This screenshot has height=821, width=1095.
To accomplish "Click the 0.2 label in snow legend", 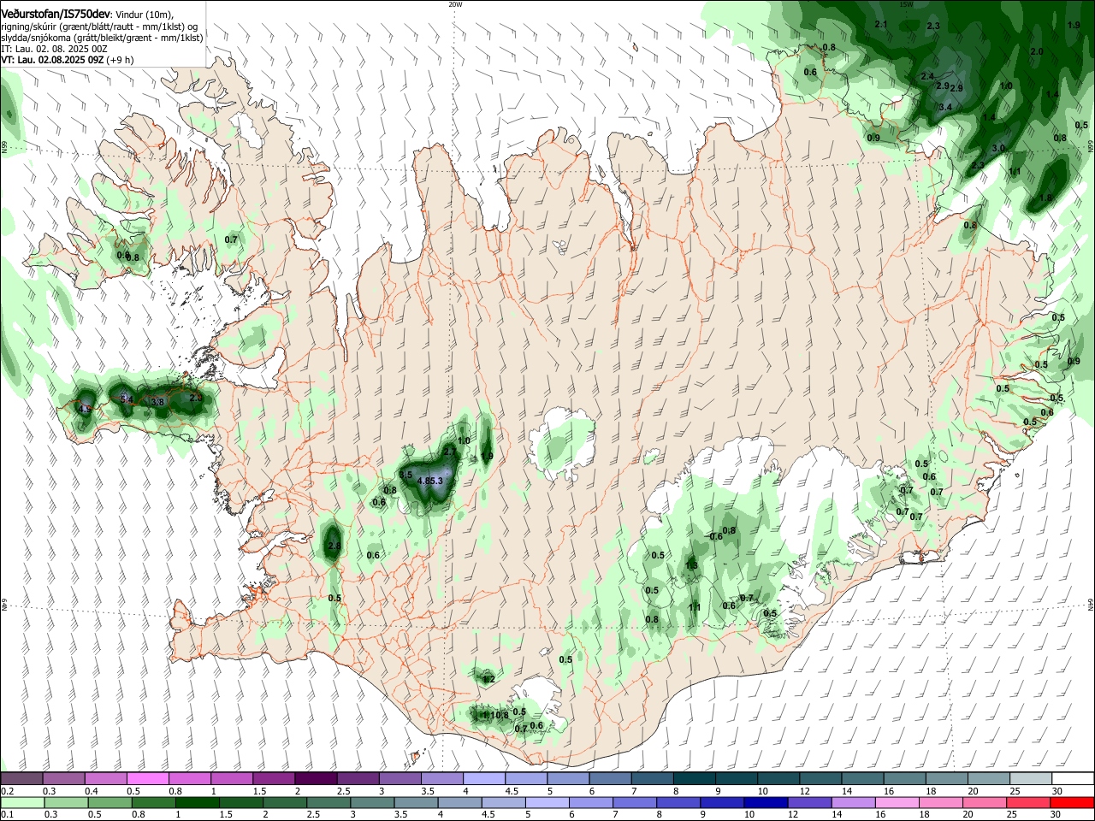I will click(x=6, y=791).
